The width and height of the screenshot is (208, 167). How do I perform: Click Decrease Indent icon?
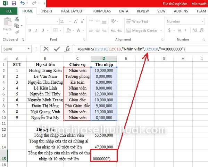point(114,30)
